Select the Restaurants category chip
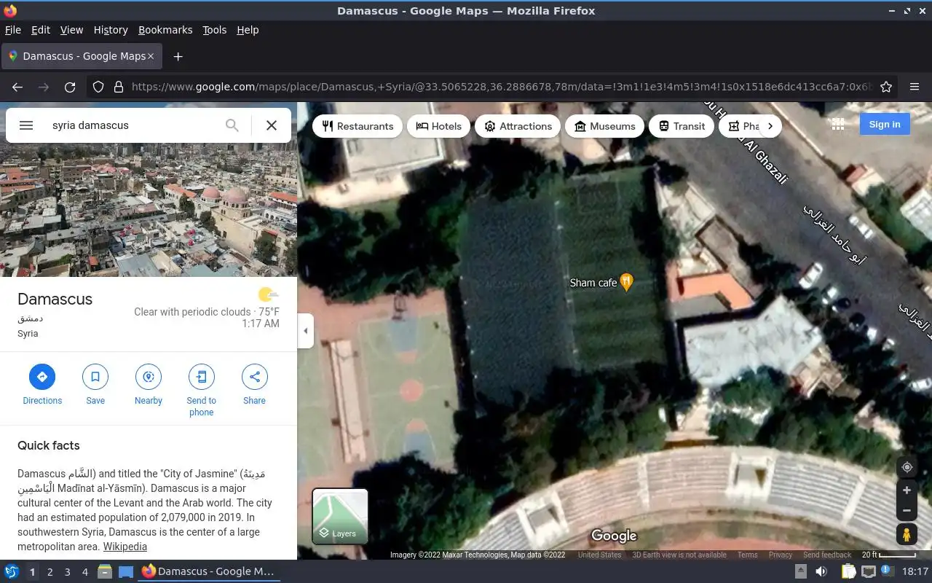This screenshot has height=583, width=932. click(x=358, y=126)
